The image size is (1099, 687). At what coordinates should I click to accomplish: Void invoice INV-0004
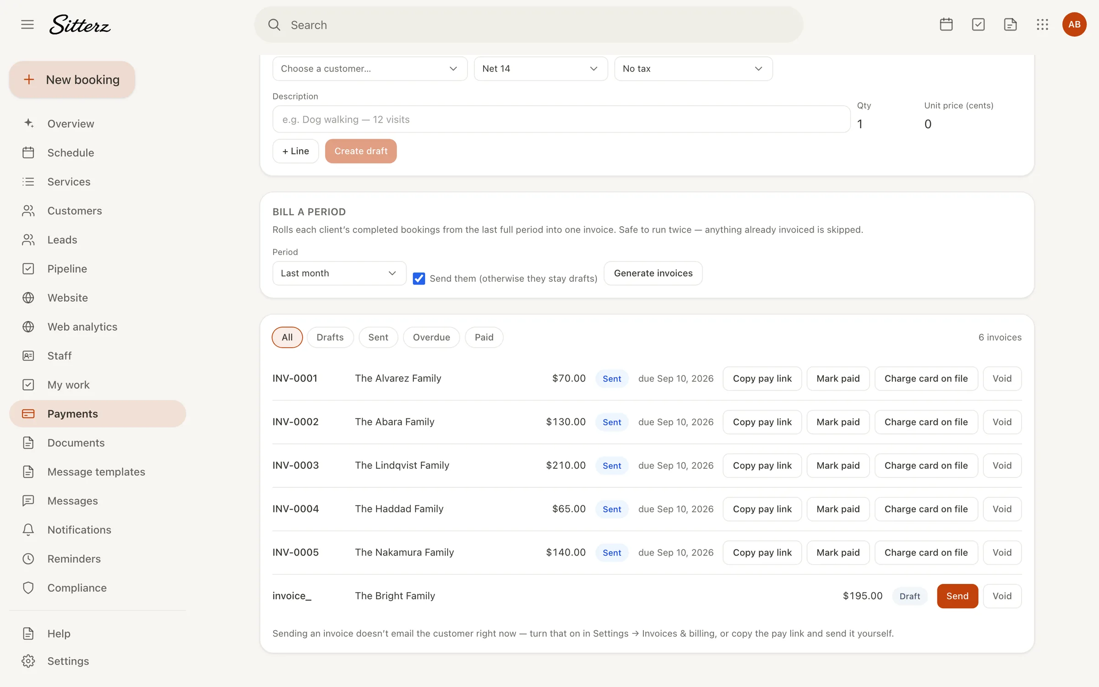coord(1002,509)
